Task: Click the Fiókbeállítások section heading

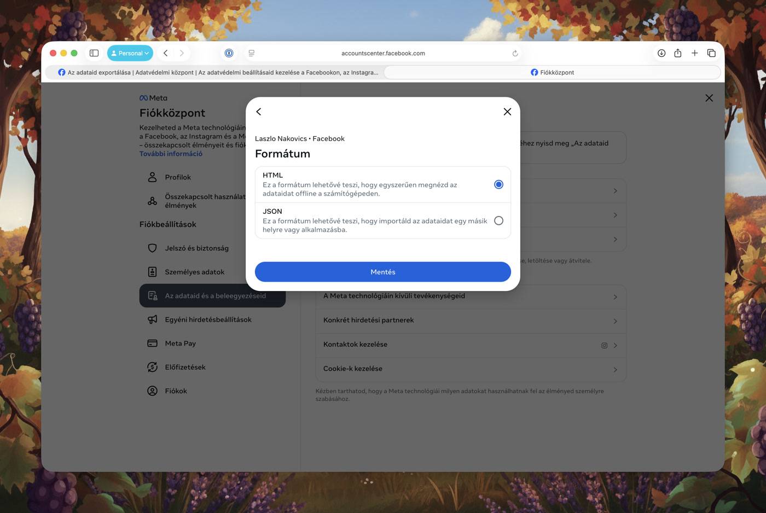Action: pos(168,224)
